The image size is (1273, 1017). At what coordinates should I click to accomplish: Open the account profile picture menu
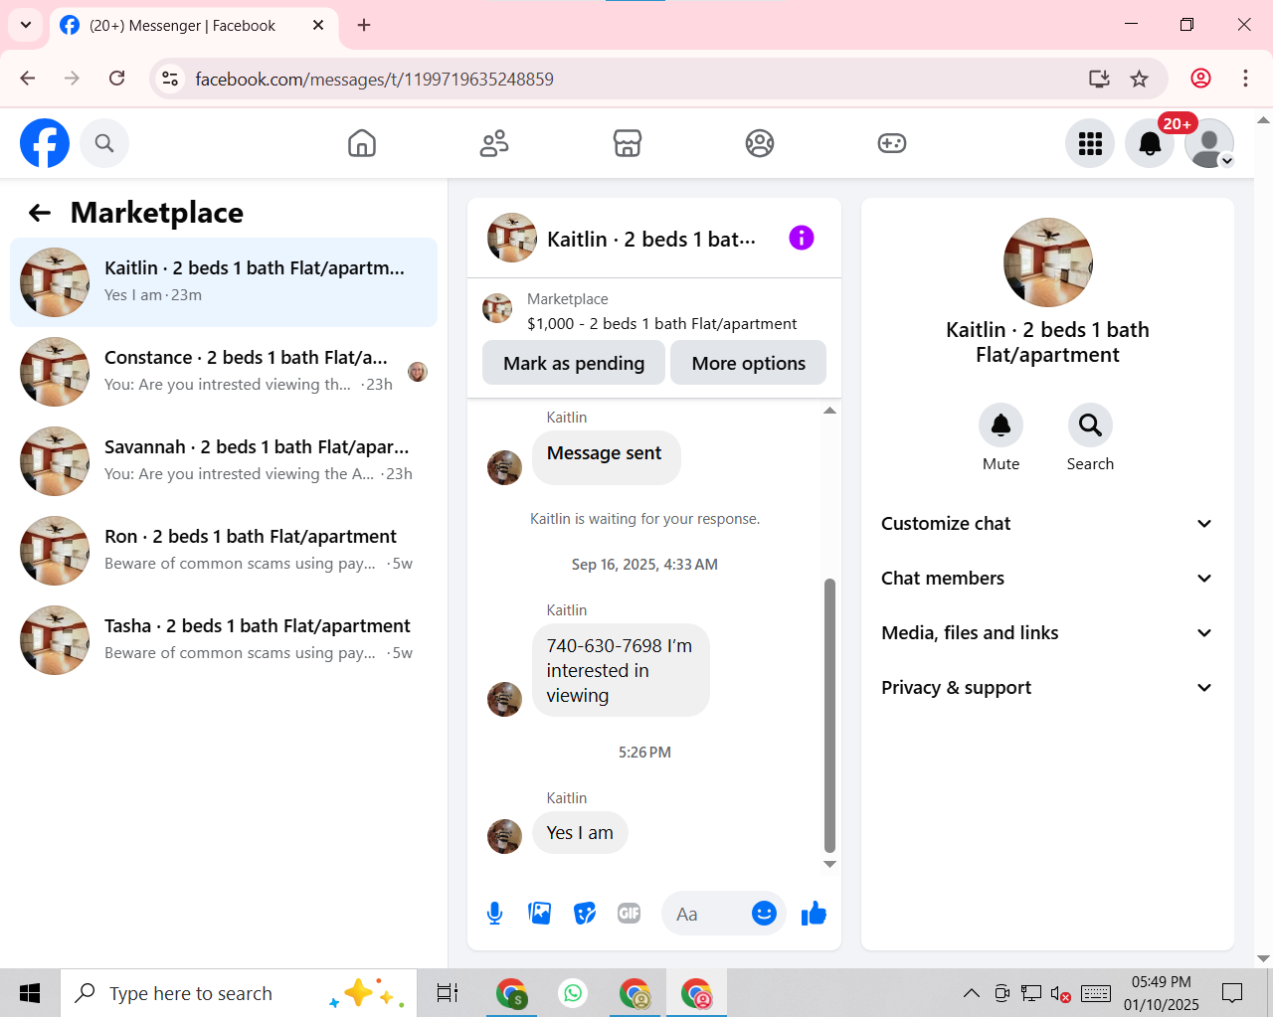point(1209,143)
